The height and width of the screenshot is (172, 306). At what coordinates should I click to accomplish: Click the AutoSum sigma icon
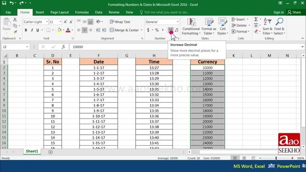click(x=256, y=19)
